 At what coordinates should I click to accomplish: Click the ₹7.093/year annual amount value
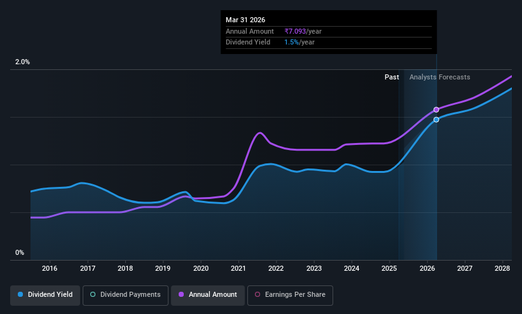click(303, 31)
